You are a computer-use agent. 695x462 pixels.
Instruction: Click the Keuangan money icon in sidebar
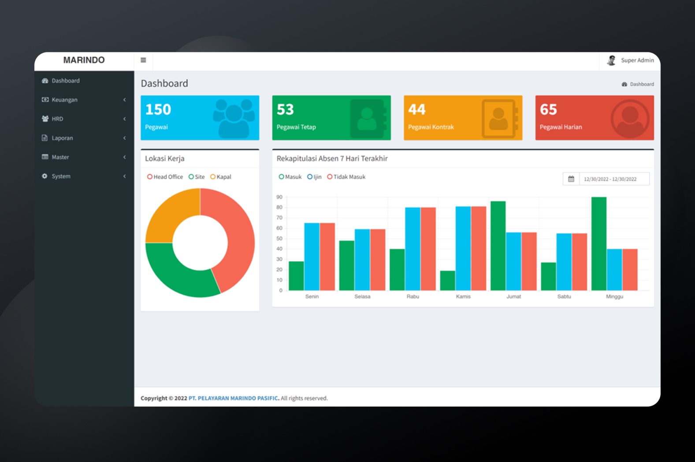(x=45, y=100)
